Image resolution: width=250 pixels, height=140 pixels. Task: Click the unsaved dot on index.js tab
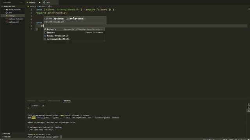[40, 2]
